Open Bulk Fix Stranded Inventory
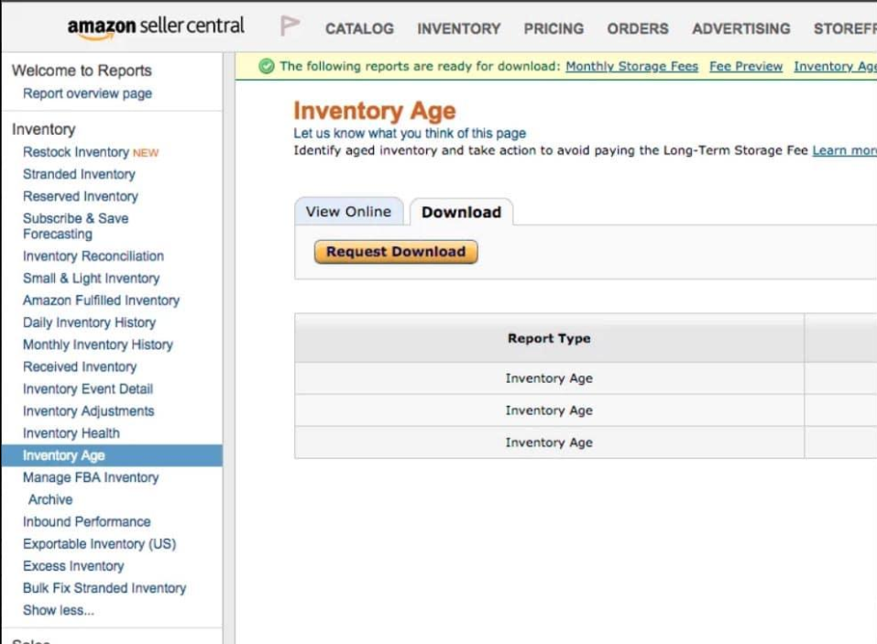Image resolution: width=877 pixels, height=644 pixels. [x=104, y=588]
